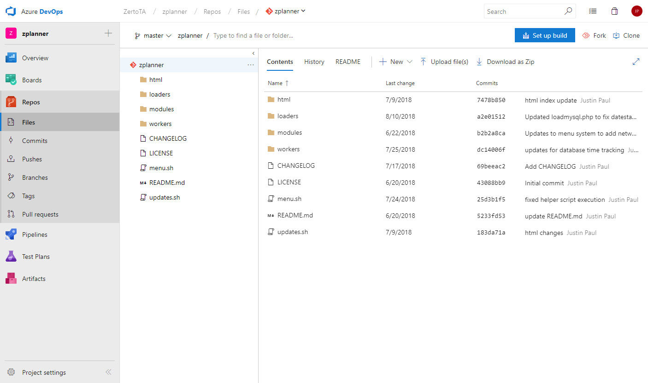The image size is (648, 383).
Task: Switch to the History tab
Action: pyautogui.click(x=314, y=62)
